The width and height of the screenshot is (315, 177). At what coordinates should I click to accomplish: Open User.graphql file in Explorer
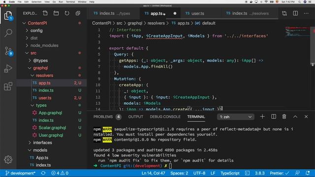[x=51, y=135]
